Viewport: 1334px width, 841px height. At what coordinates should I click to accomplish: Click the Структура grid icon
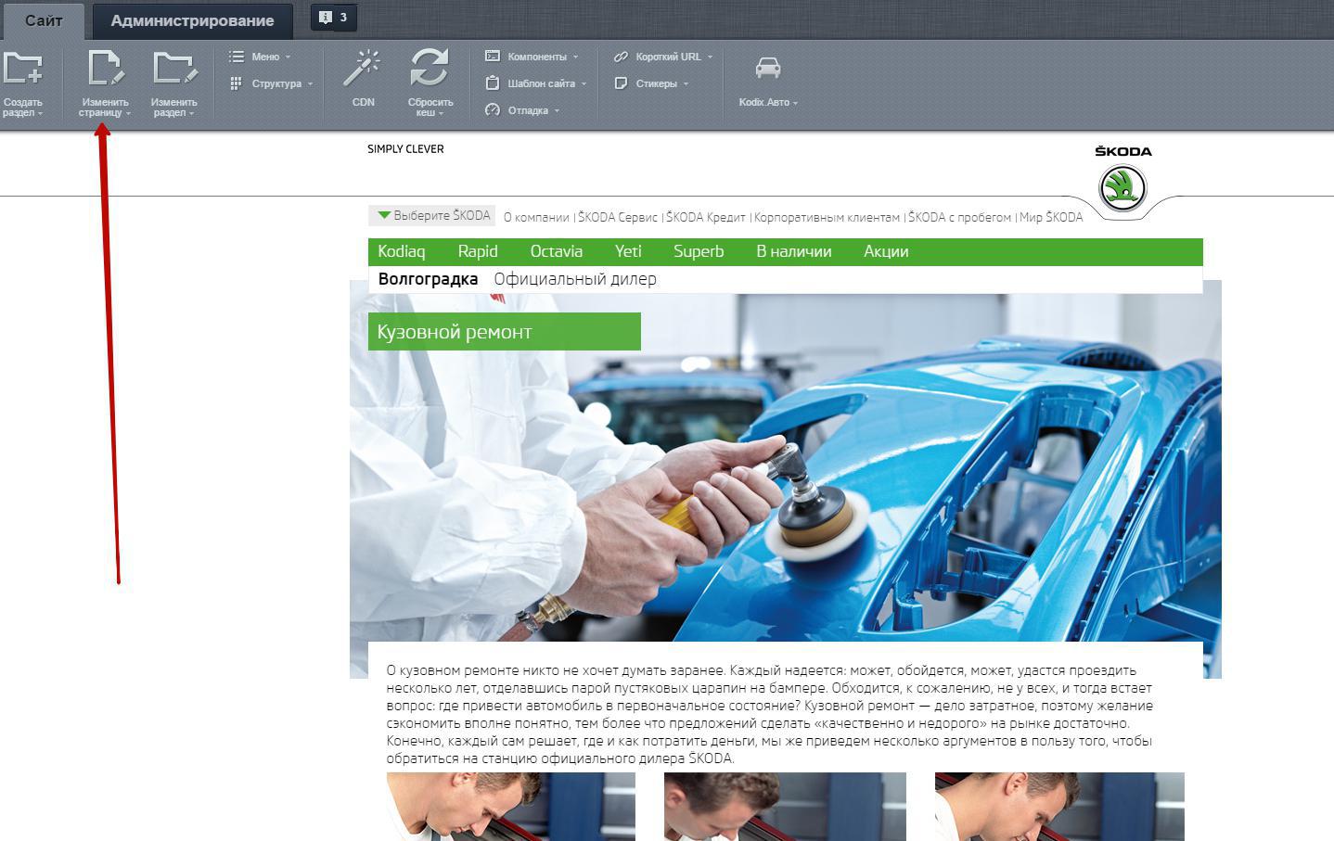(237, 83)
